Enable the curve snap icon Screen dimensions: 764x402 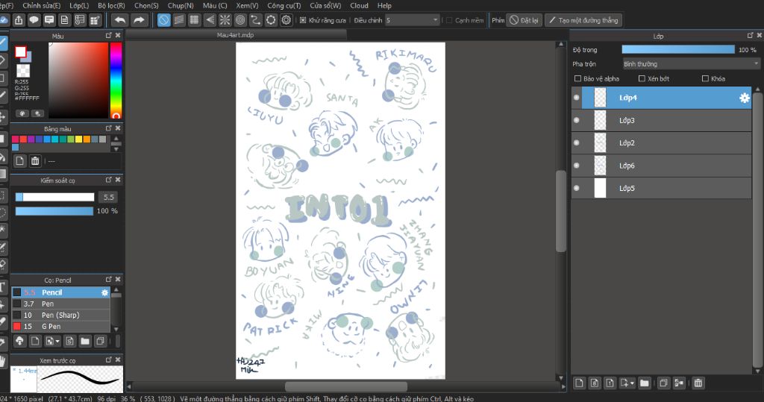(x=255, y=20)
